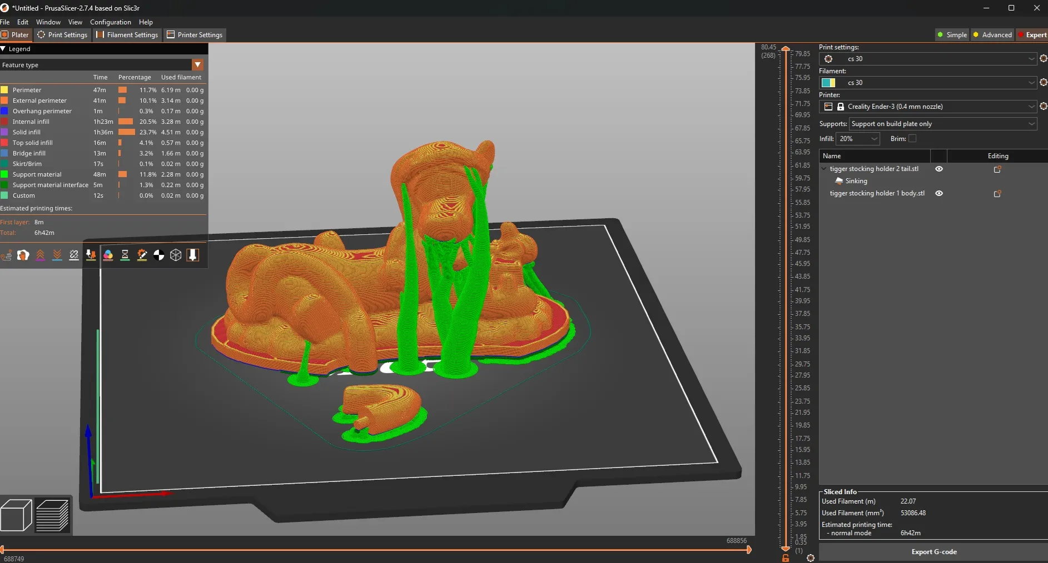Select the Advanced mode button

pos(992,35)
